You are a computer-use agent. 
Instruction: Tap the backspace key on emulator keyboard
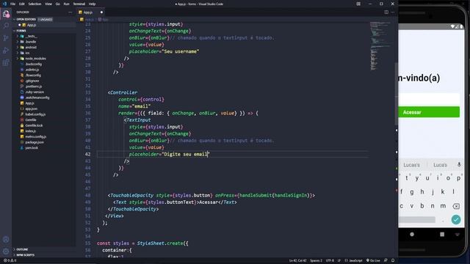click(456, 206)
